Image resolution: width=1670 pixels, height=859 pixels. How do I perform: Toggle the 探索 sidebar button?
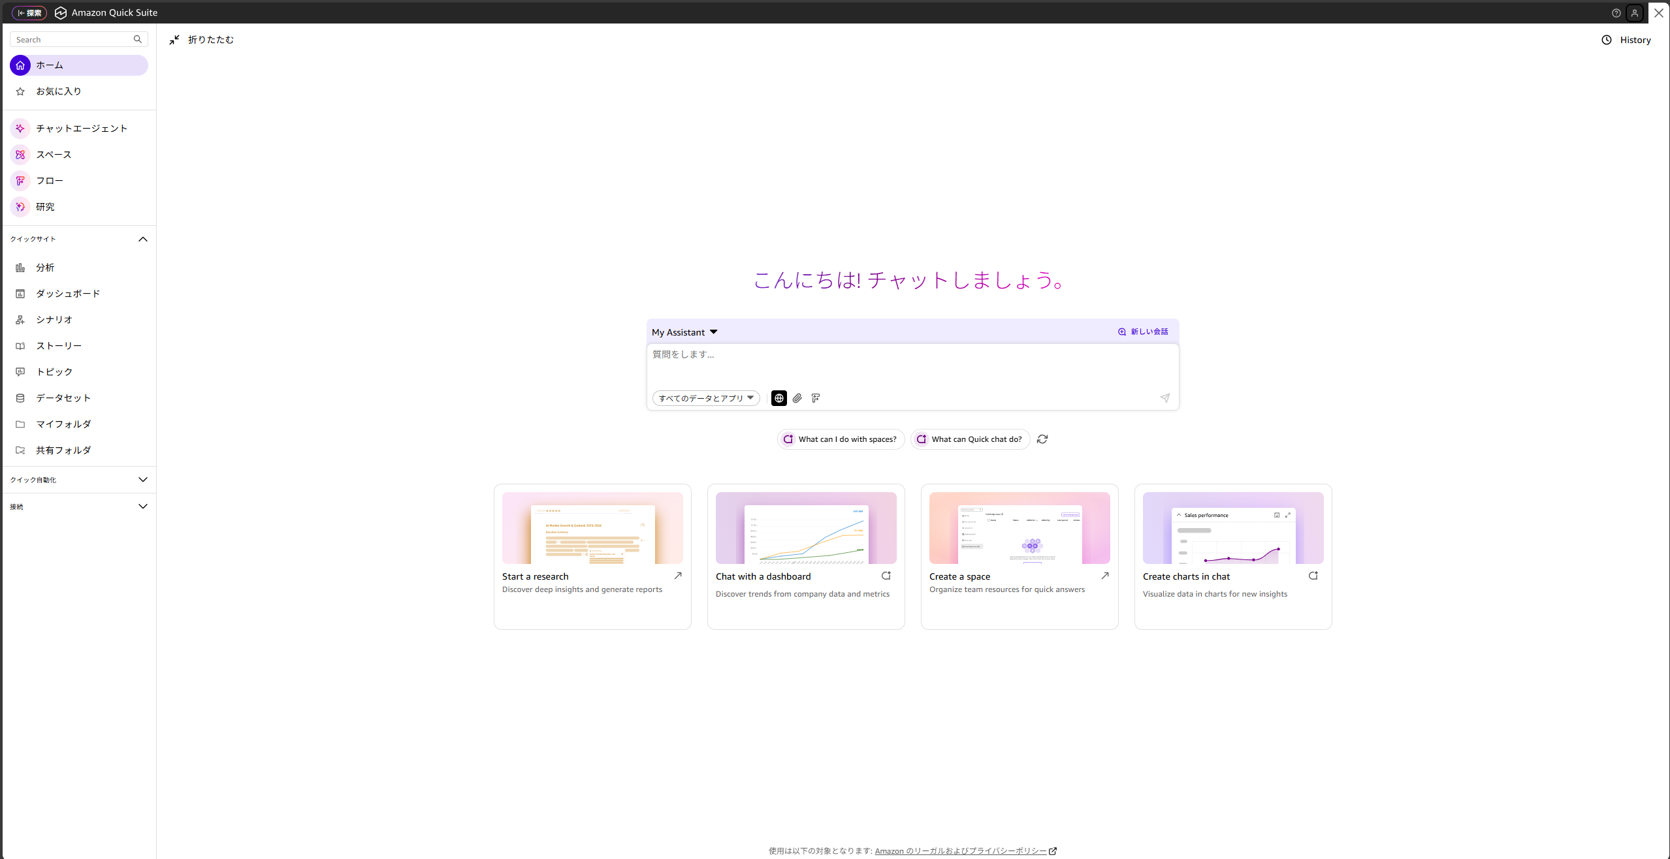point(29,13)
